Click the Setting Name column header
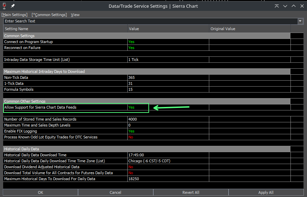The height and width of the screenshot is (197, 307). tap(65, 29)
